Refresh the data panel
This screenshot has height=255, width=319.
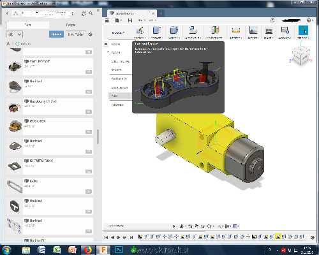(84, 13)
